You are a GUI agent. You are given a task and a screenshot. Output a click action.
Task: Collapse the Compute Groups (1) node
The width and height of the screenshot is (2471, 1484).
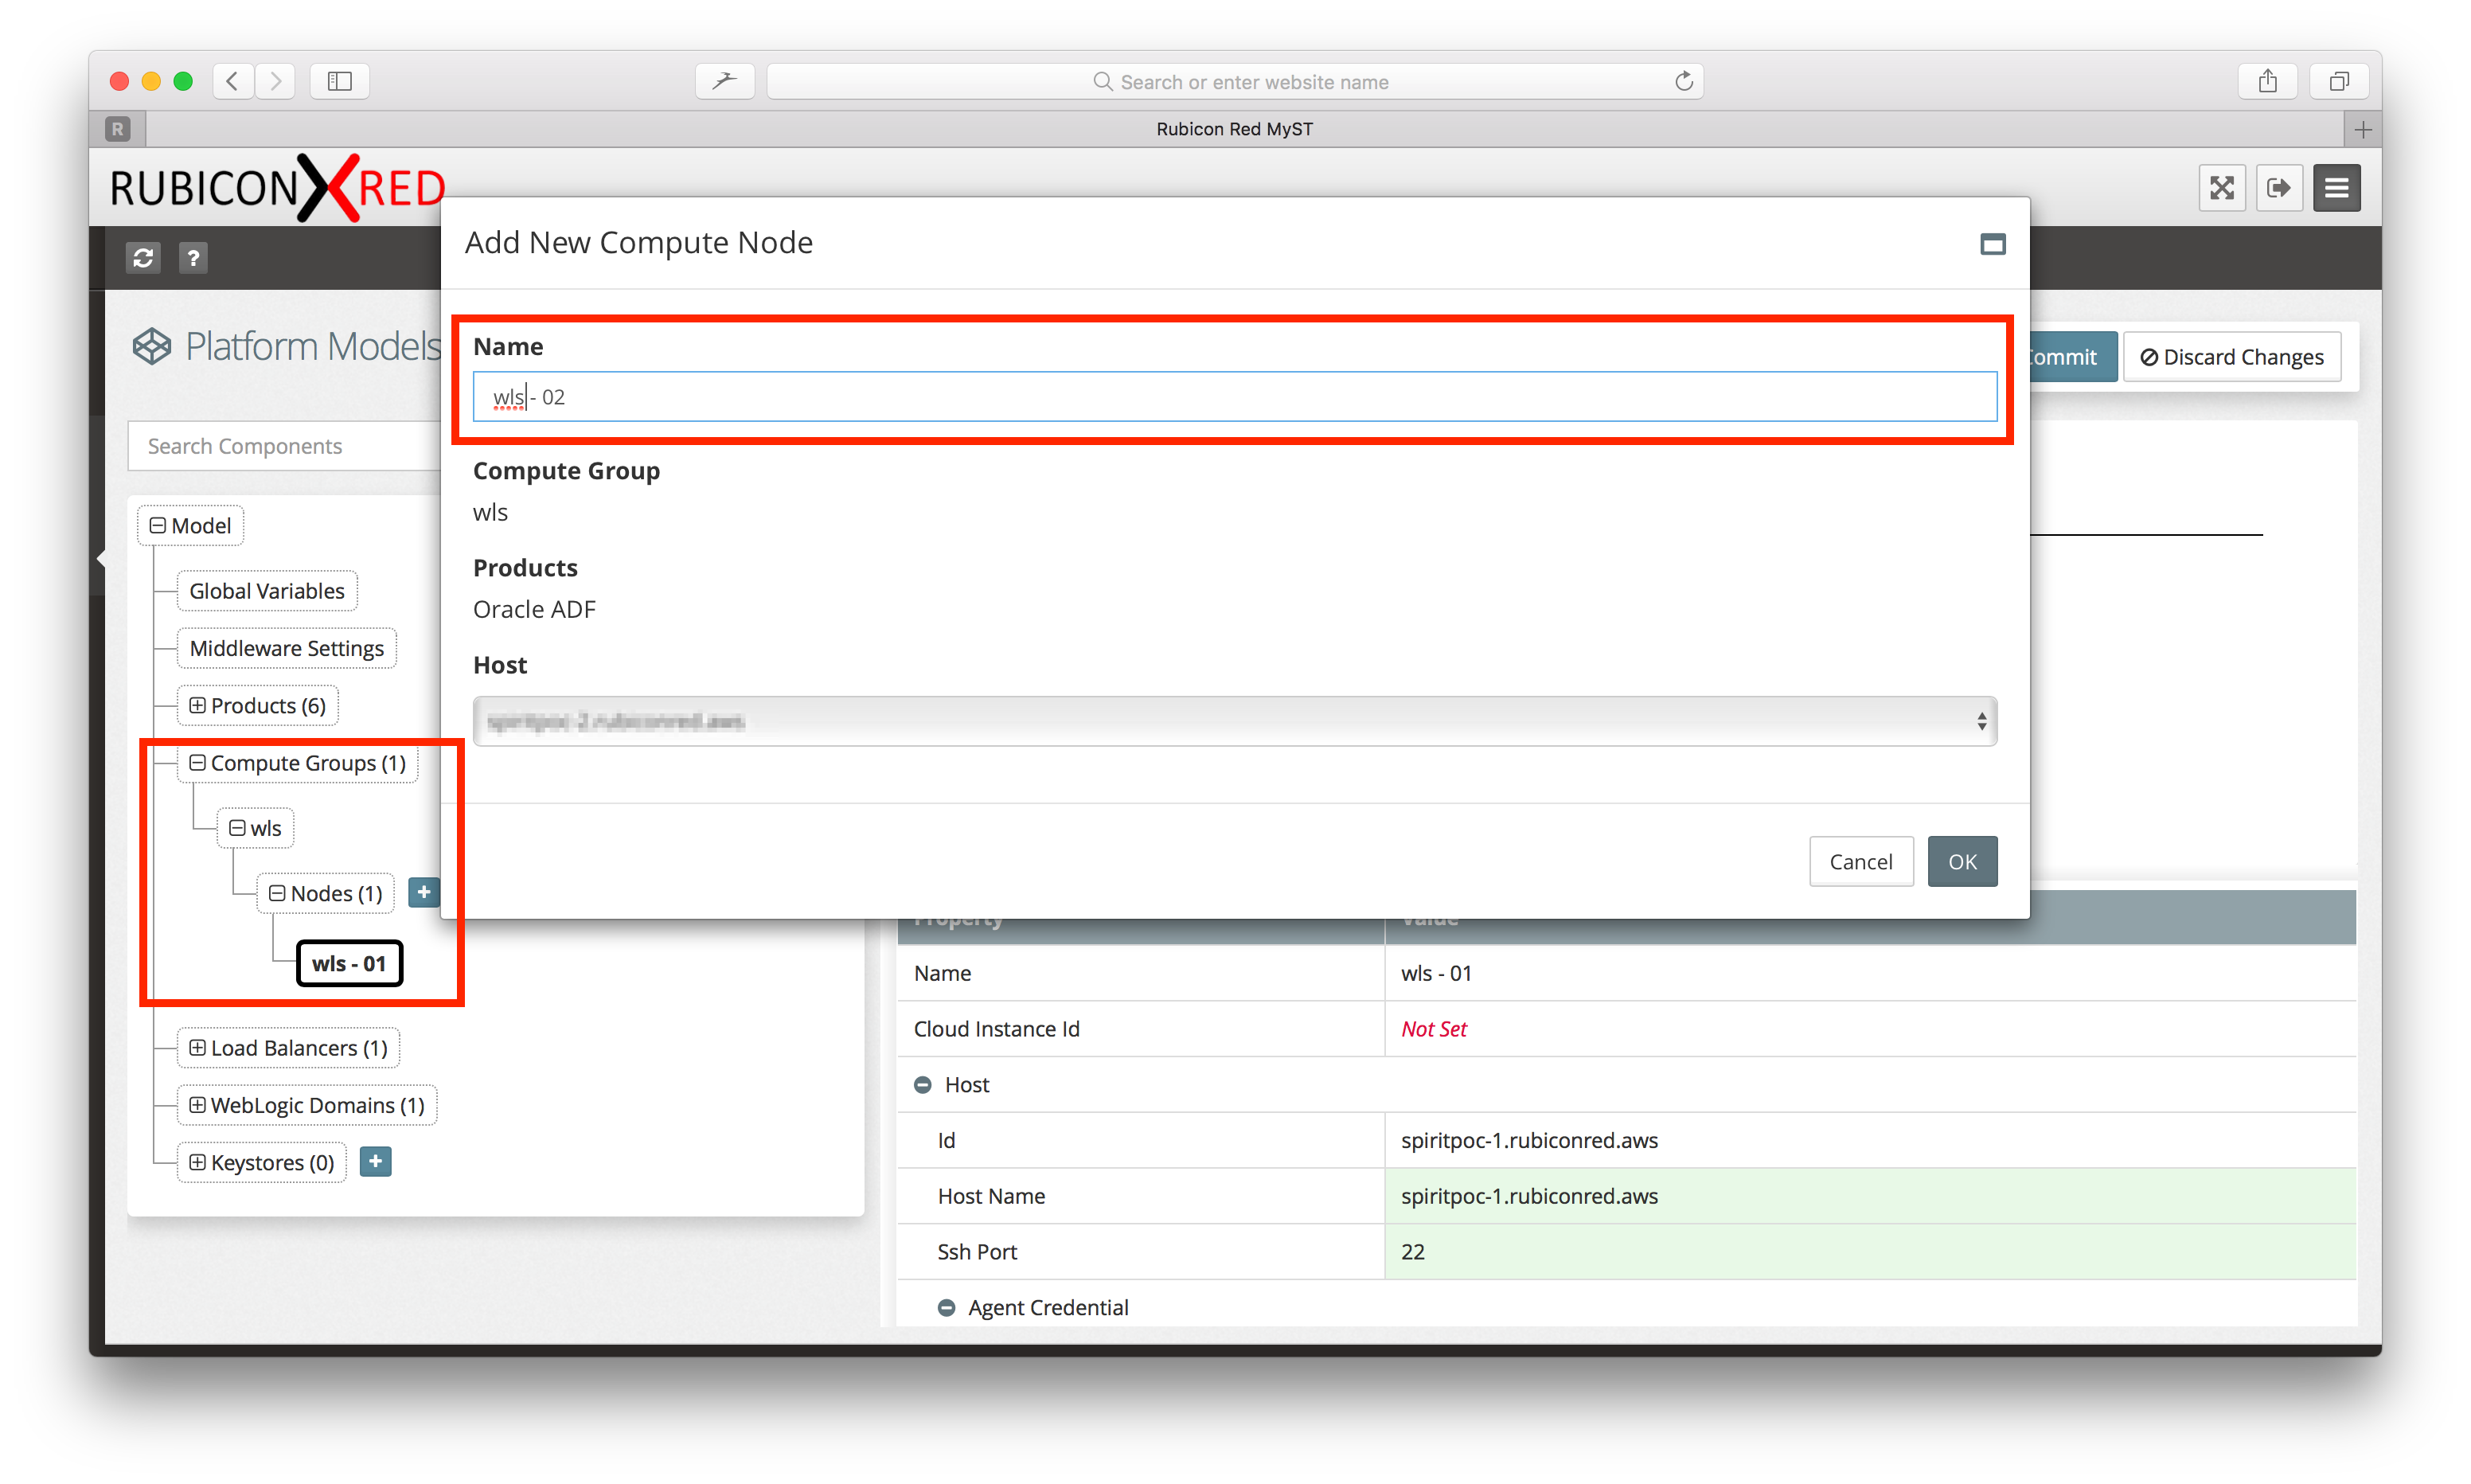198,763
